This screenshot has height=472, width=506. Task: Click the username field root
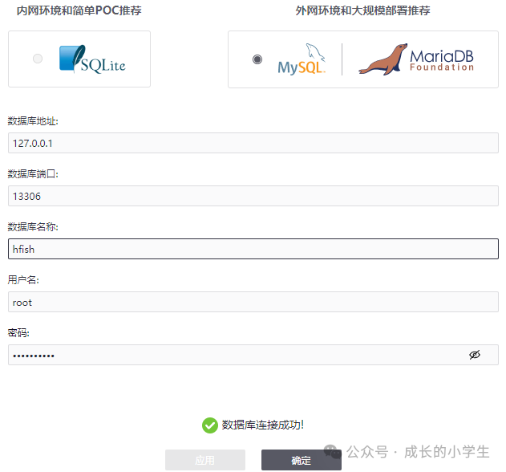tap(253, 302)
